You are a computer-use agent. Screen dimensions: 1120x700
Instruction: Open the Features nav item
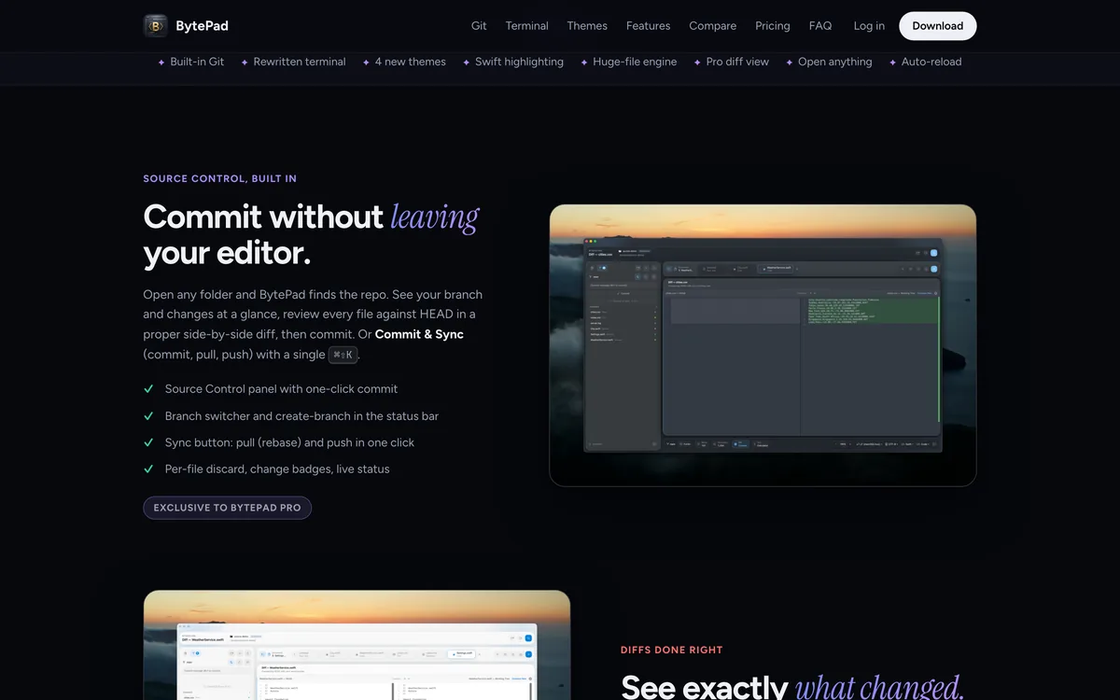[x=649, y=26]
